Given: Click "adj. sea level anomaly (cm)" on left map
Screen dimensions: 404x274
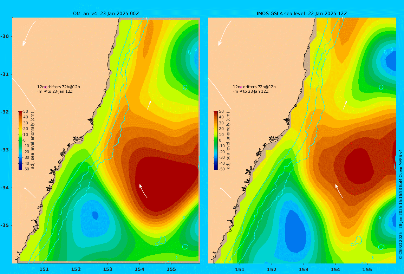Looking at the screenshot, I should point(32,141).
